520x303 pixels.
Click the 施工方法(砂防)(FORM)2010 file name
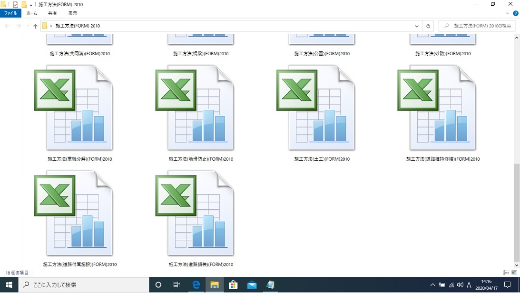click(x=443, y=53)
